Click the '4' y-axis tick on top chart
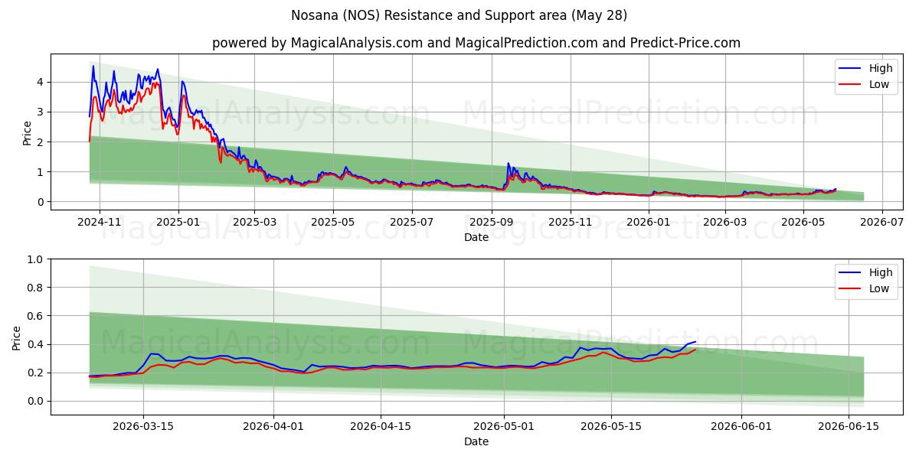The width and height of the screenshot is (919, 459). (40, 82)
